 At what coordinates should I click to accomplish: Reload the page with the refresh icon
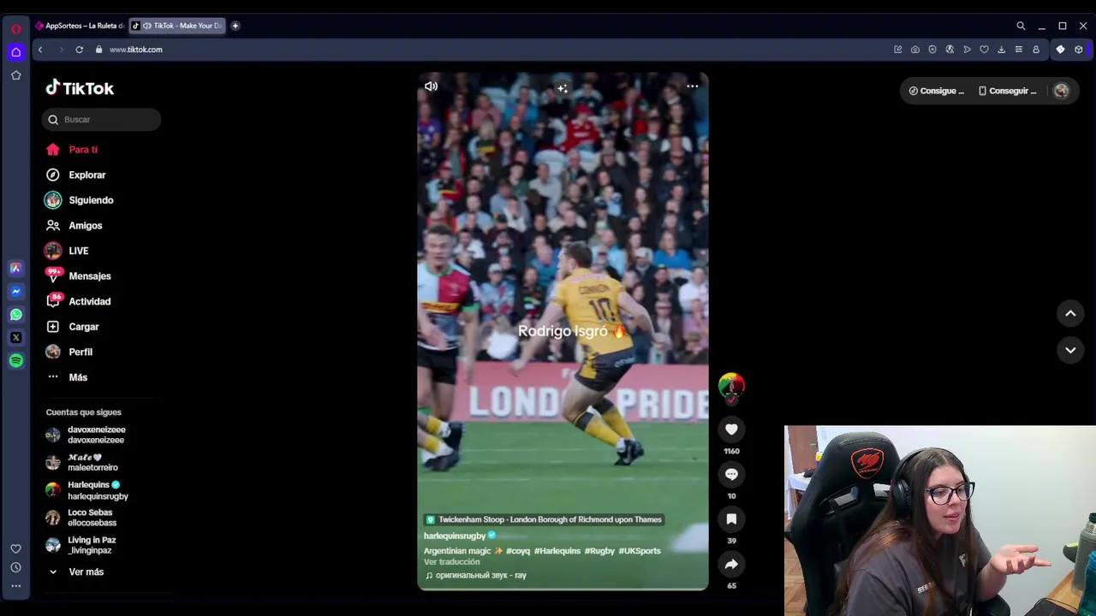(x=79, y=50)
